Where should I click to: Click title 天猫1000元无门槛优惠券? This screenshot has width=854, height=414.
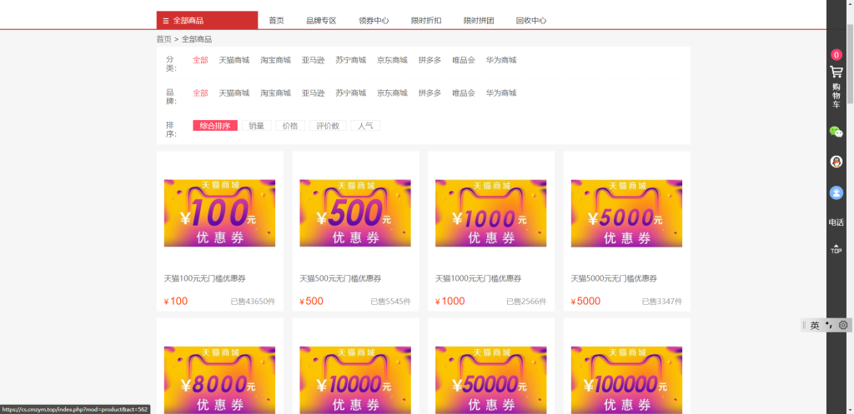coord(478,278)
